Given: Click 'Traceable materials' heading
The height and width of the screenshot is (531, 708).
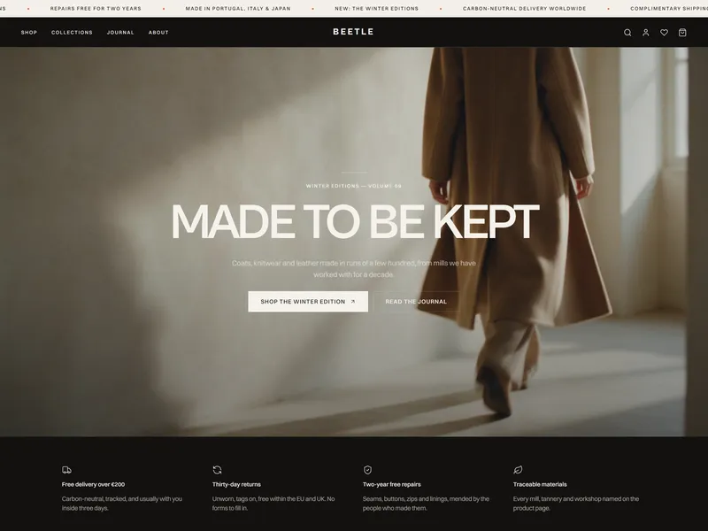Looking at the screenshot, I should 540,484.
